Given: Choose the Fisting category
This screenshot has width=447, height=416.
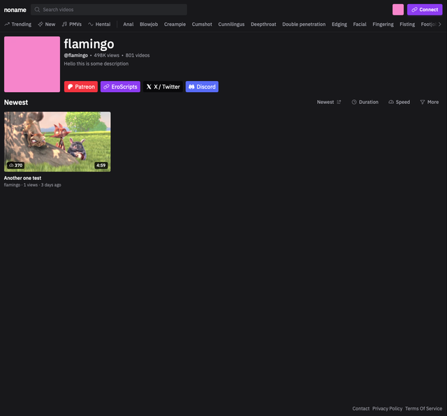Looking at the screenshot, I should (x=407, y=24).
